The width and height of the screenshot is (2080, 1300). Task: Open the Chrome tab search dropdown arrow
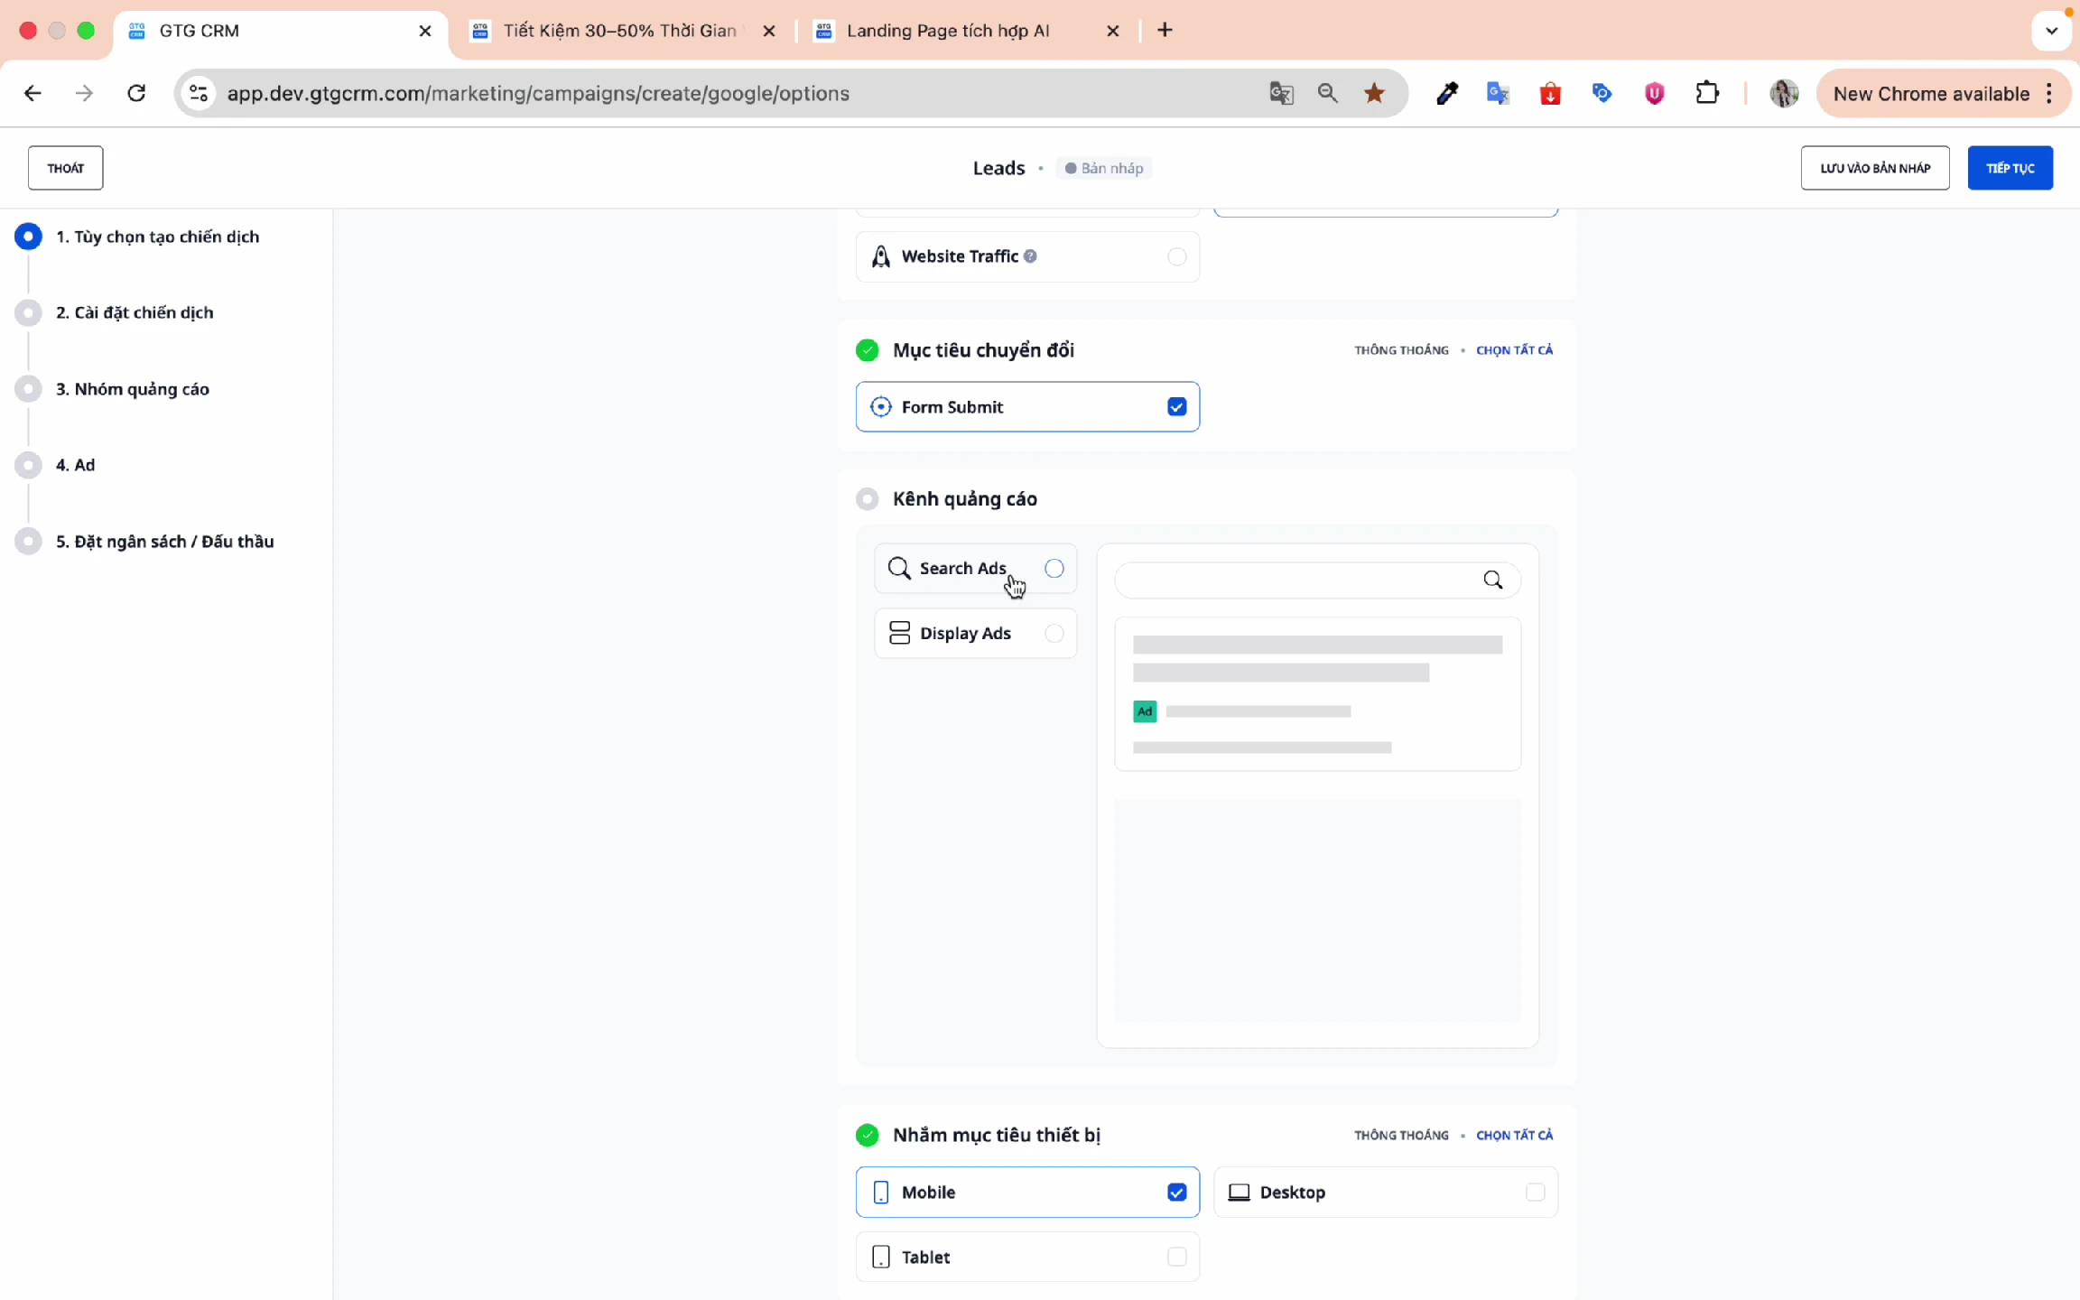point(2051,31)
